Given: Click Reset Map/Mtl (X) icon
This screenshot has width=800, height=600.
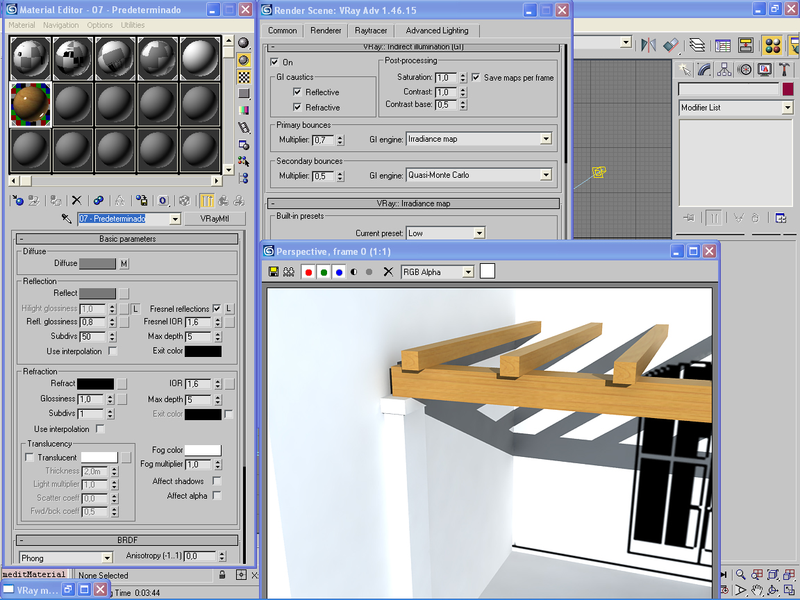Looking at the screenshot, I should 76,201.
